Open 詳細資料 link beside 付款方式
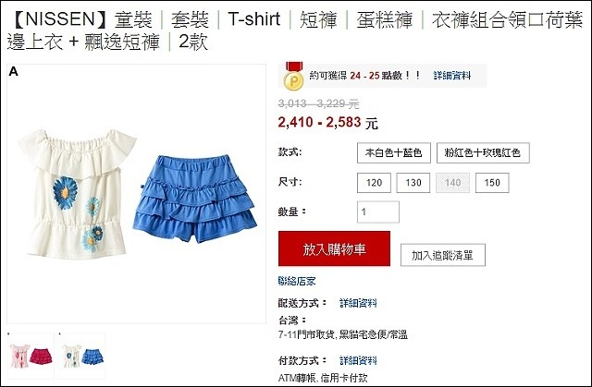592x387 pixels. [x=358, y=360]
